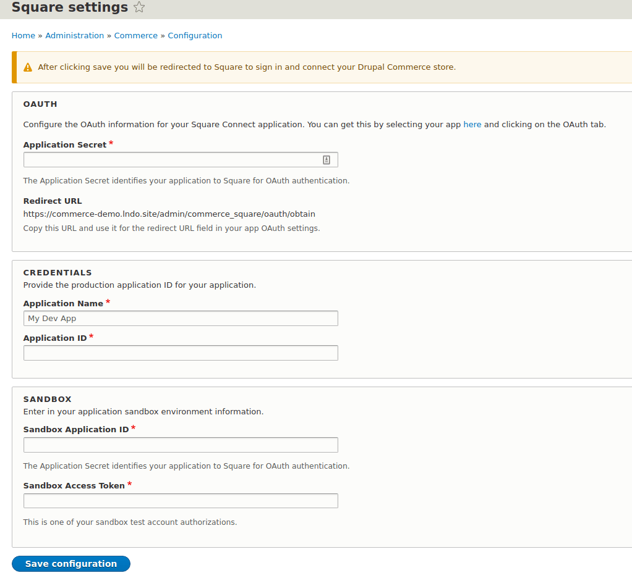
Task: Click the credential autofill icon in Application Secret
Action: tap(327, 159)
